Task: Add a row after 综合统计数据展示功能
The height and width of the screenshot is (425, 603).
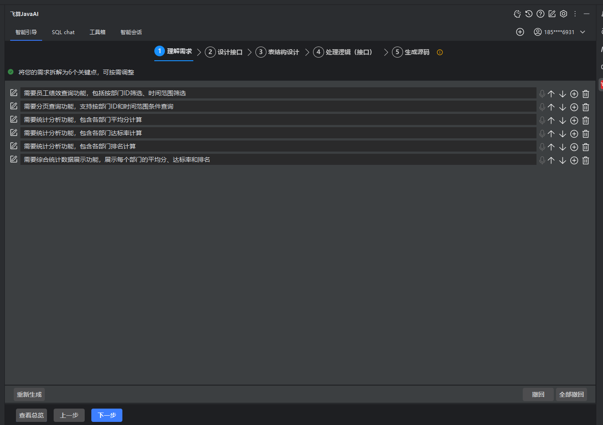Action: [574, 160]
